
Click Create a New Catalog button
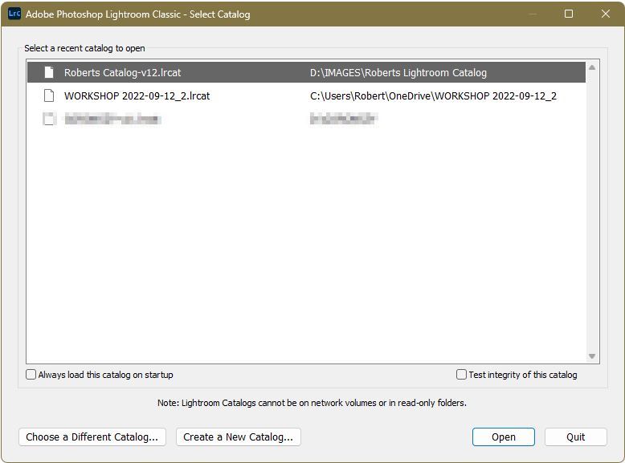239,437
